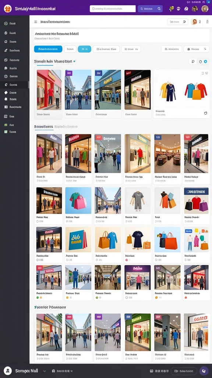The width and height of the screenshot is (212, 378).
Task: Open the rightmost dropdown in the filter row
Action: [x=197, y=49]
